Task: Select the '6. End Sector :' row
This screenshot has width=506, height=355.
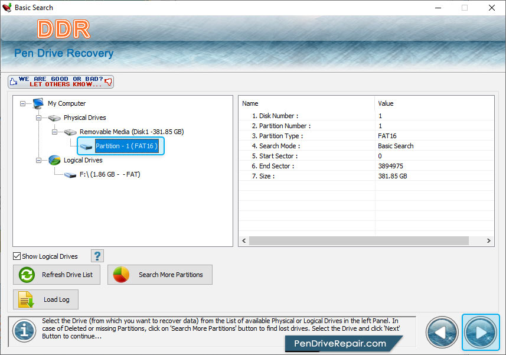Action: (367, 166)
